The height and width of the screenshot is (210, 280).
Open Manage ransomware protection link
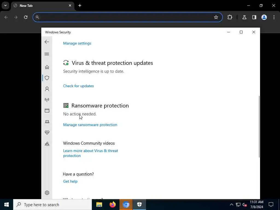(x=90, y=125)
